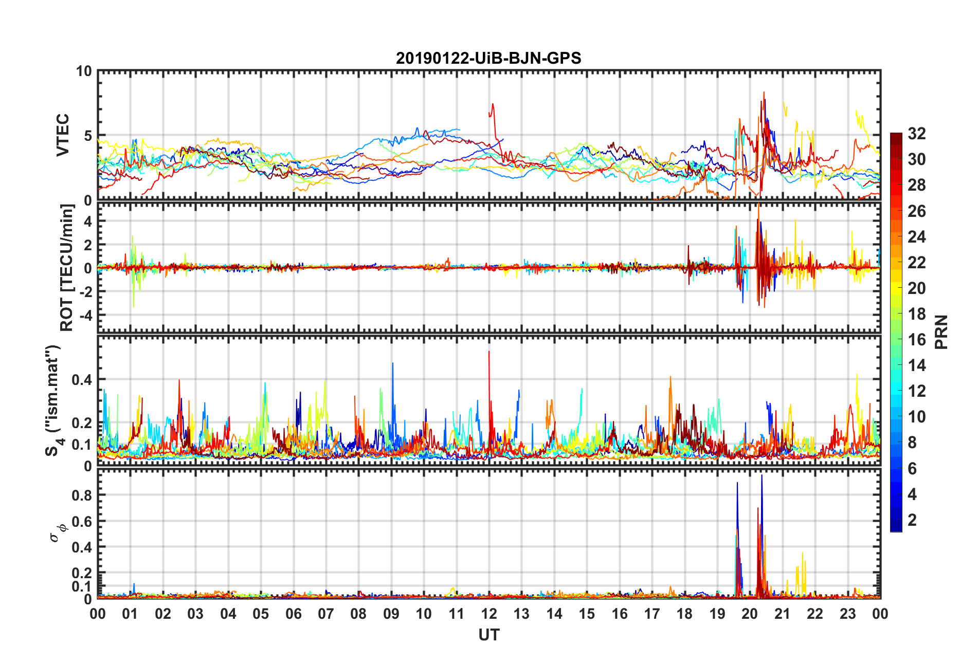
Task: Click the "ROT [TECU/min]" y-axis label
Action: tap(67, 268)
